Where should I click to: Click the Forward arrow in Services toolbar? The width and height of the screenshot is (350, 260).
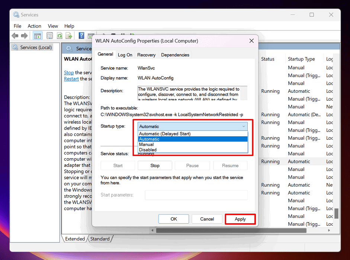[x=24, y=36]
